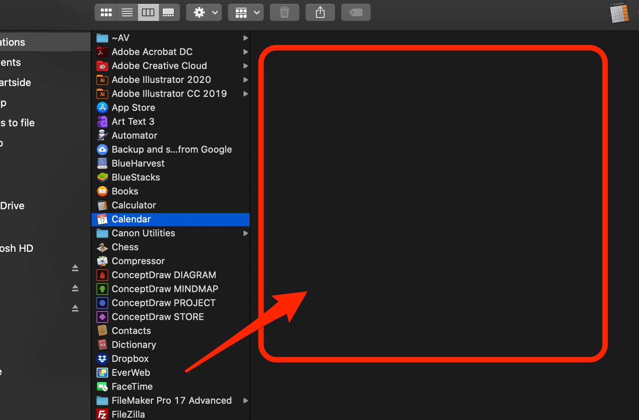
Task: Click the ConceptDraw STORE icon
Action: (x=102, y=317)
